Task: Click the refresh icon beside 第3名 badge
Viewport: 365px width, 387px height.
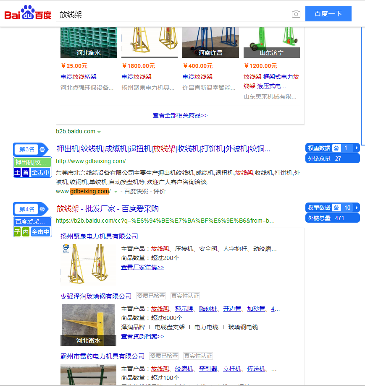Action: coord(42,149)
